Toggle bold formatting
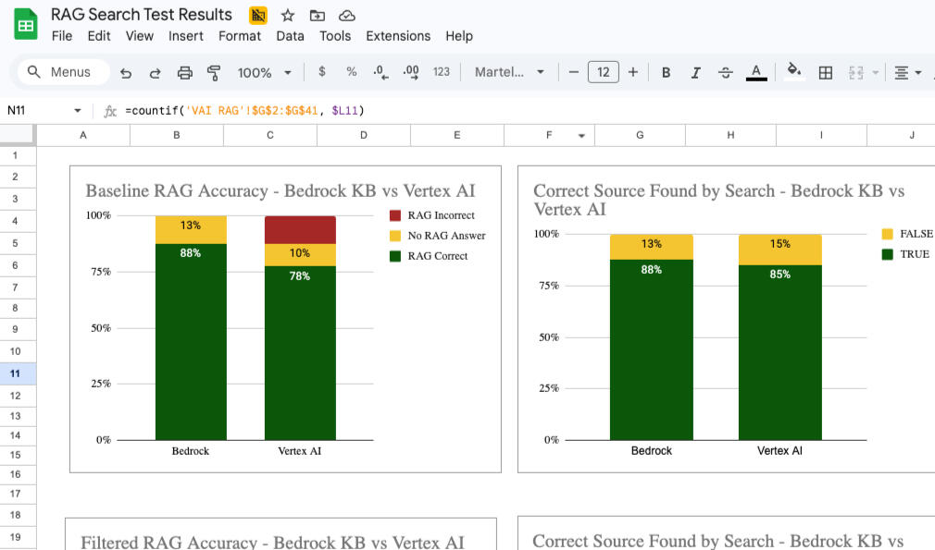 point(666,73)
